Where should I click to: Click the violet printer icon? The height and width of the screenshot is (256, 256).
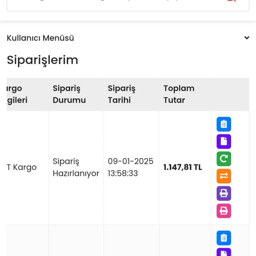(224, 193)
